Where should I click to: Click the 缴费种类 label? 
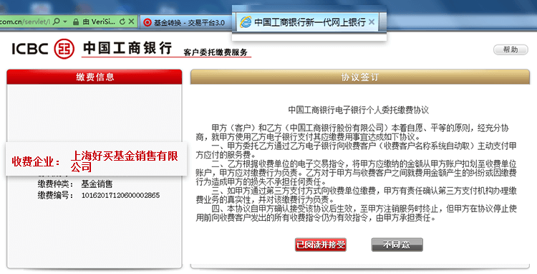pos(55,184)
